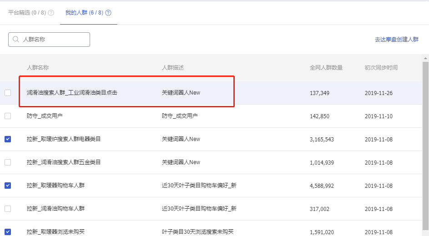Viewport: 429px width, 236px height.
Task: Uncheck 拉新_取暖炉搜索人群电器类目 checkbox
Action: 8,139
